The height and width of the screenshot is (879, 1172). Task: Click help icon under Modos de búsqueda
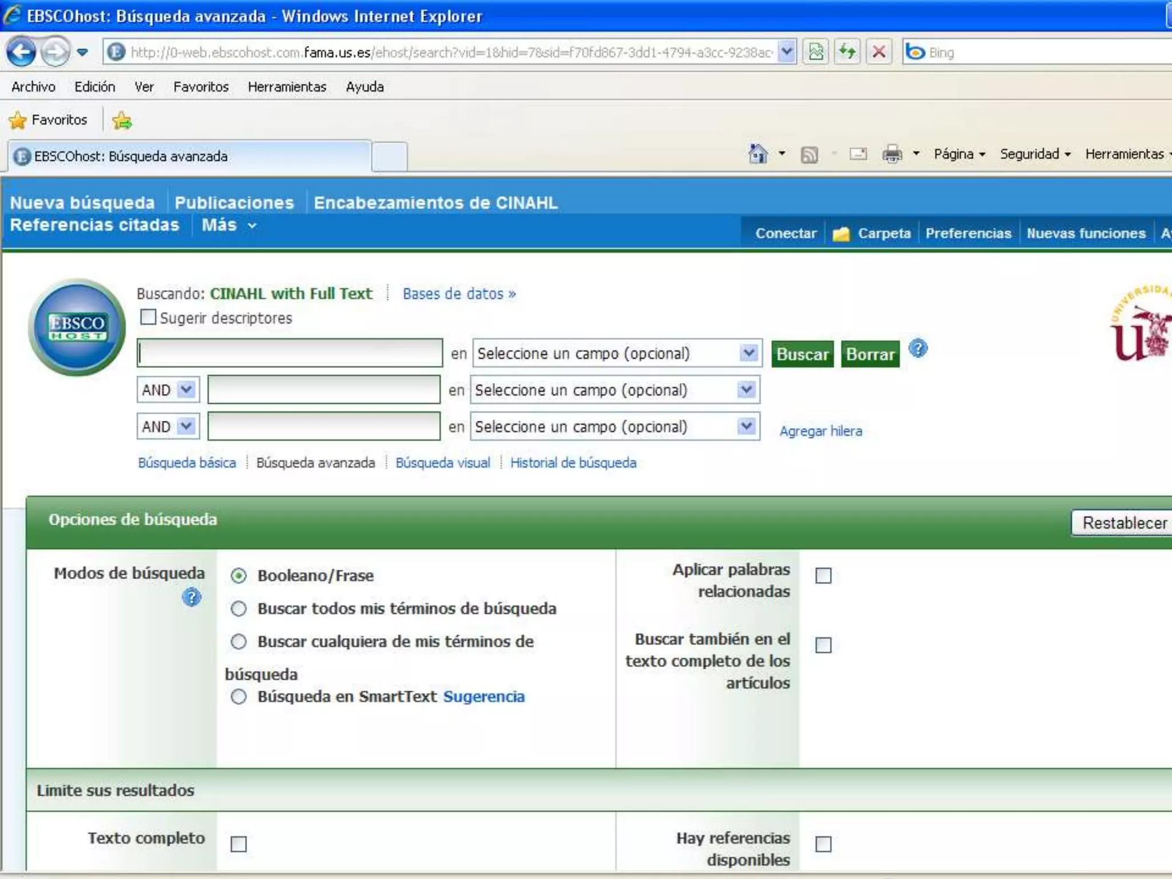click(x=192, y=597)
